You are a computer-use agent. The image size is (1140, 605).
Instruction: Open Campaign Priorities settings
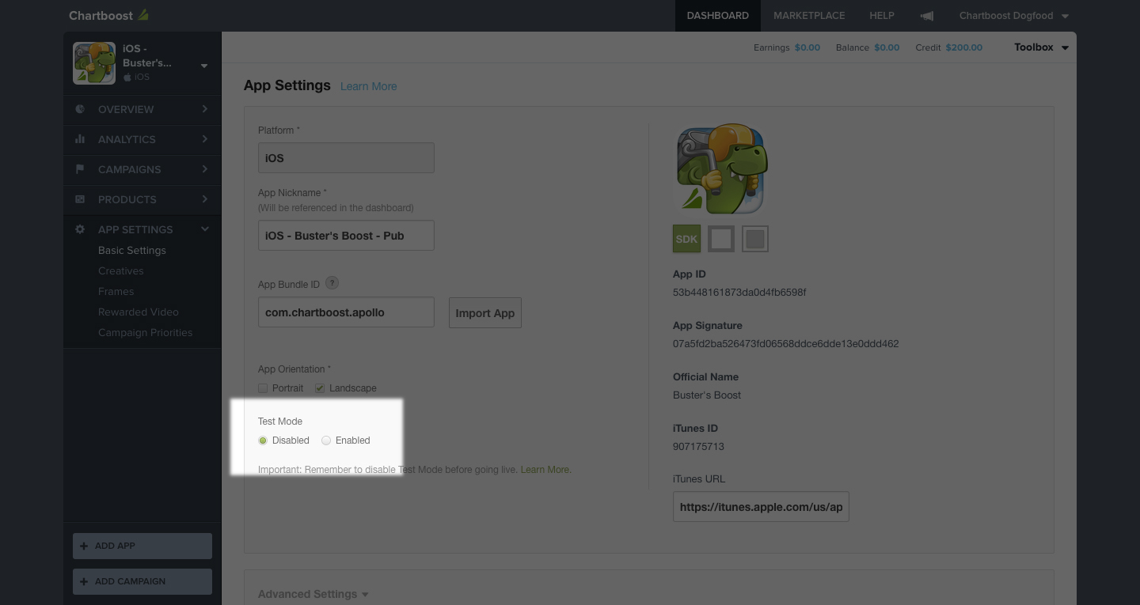pos(146,332)
